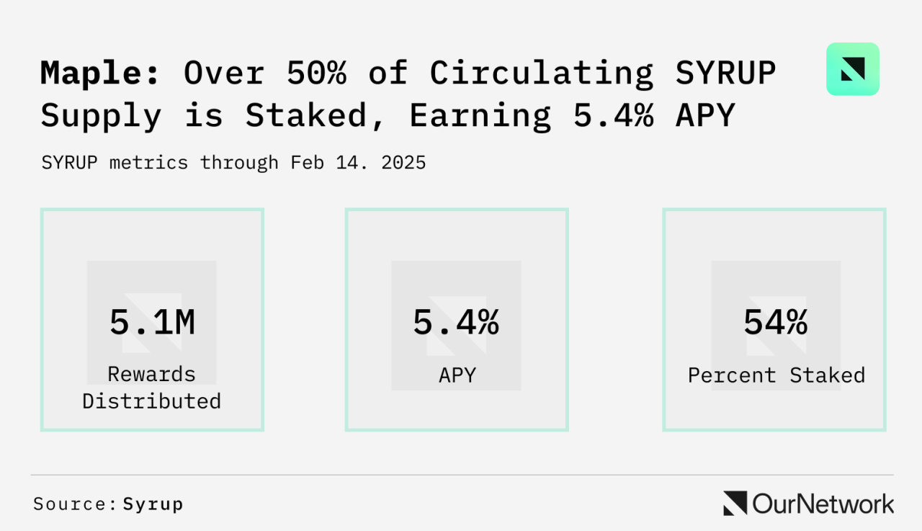
Task: Click the large 5.4% value in middle card
Action: pos(456,323)
